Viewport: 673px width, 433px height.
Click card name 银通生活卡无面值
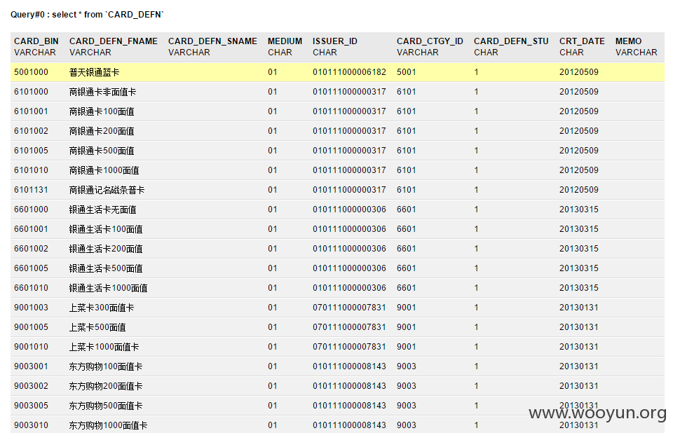click(x=102, y=209)
